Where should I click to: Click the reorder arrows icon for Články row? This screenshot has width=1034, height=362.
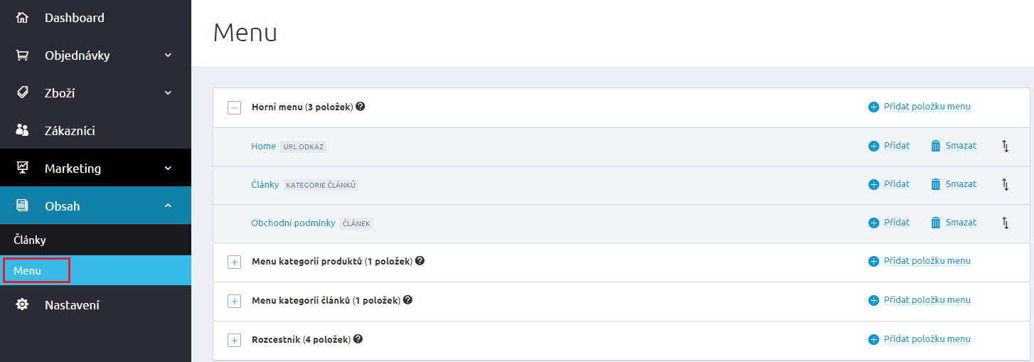coord(1006,184)
